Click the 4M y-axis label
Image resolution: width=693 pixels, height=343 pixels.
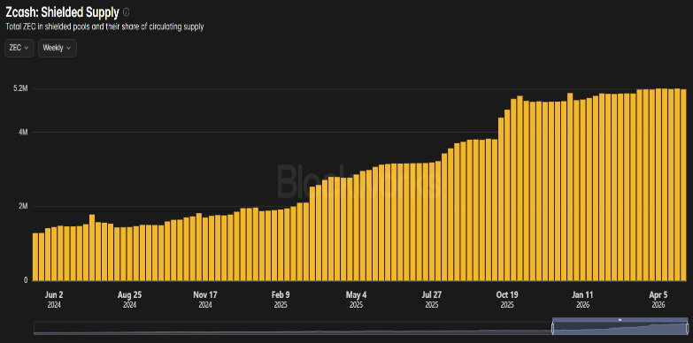(23, 132)
